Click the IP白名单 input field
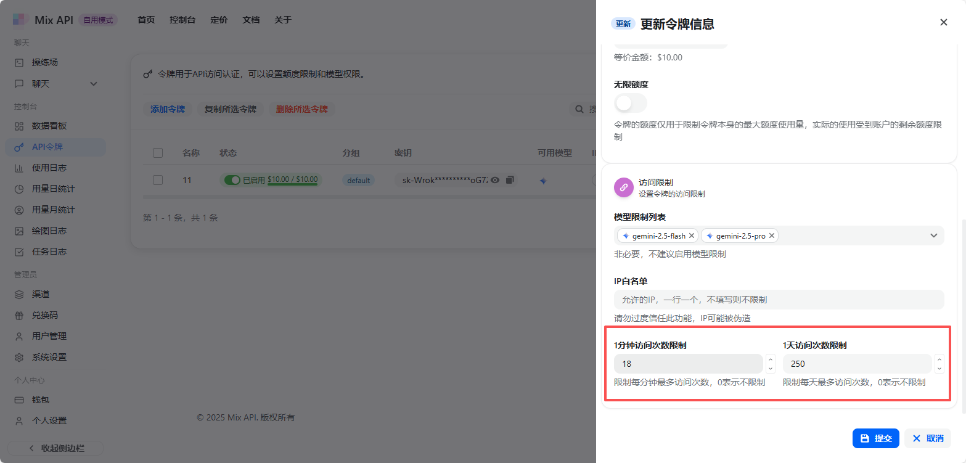 779,300
